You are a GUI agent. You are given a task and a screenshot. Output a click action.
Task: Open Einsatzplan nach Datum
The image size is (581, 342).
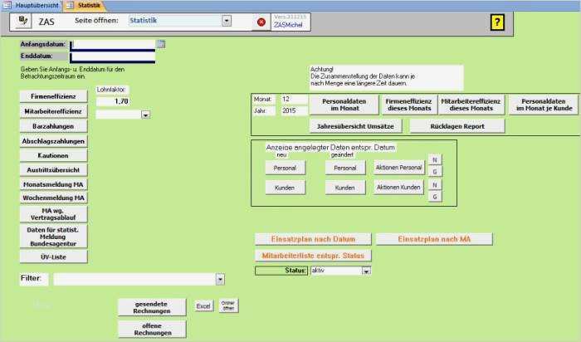(313, 239)
